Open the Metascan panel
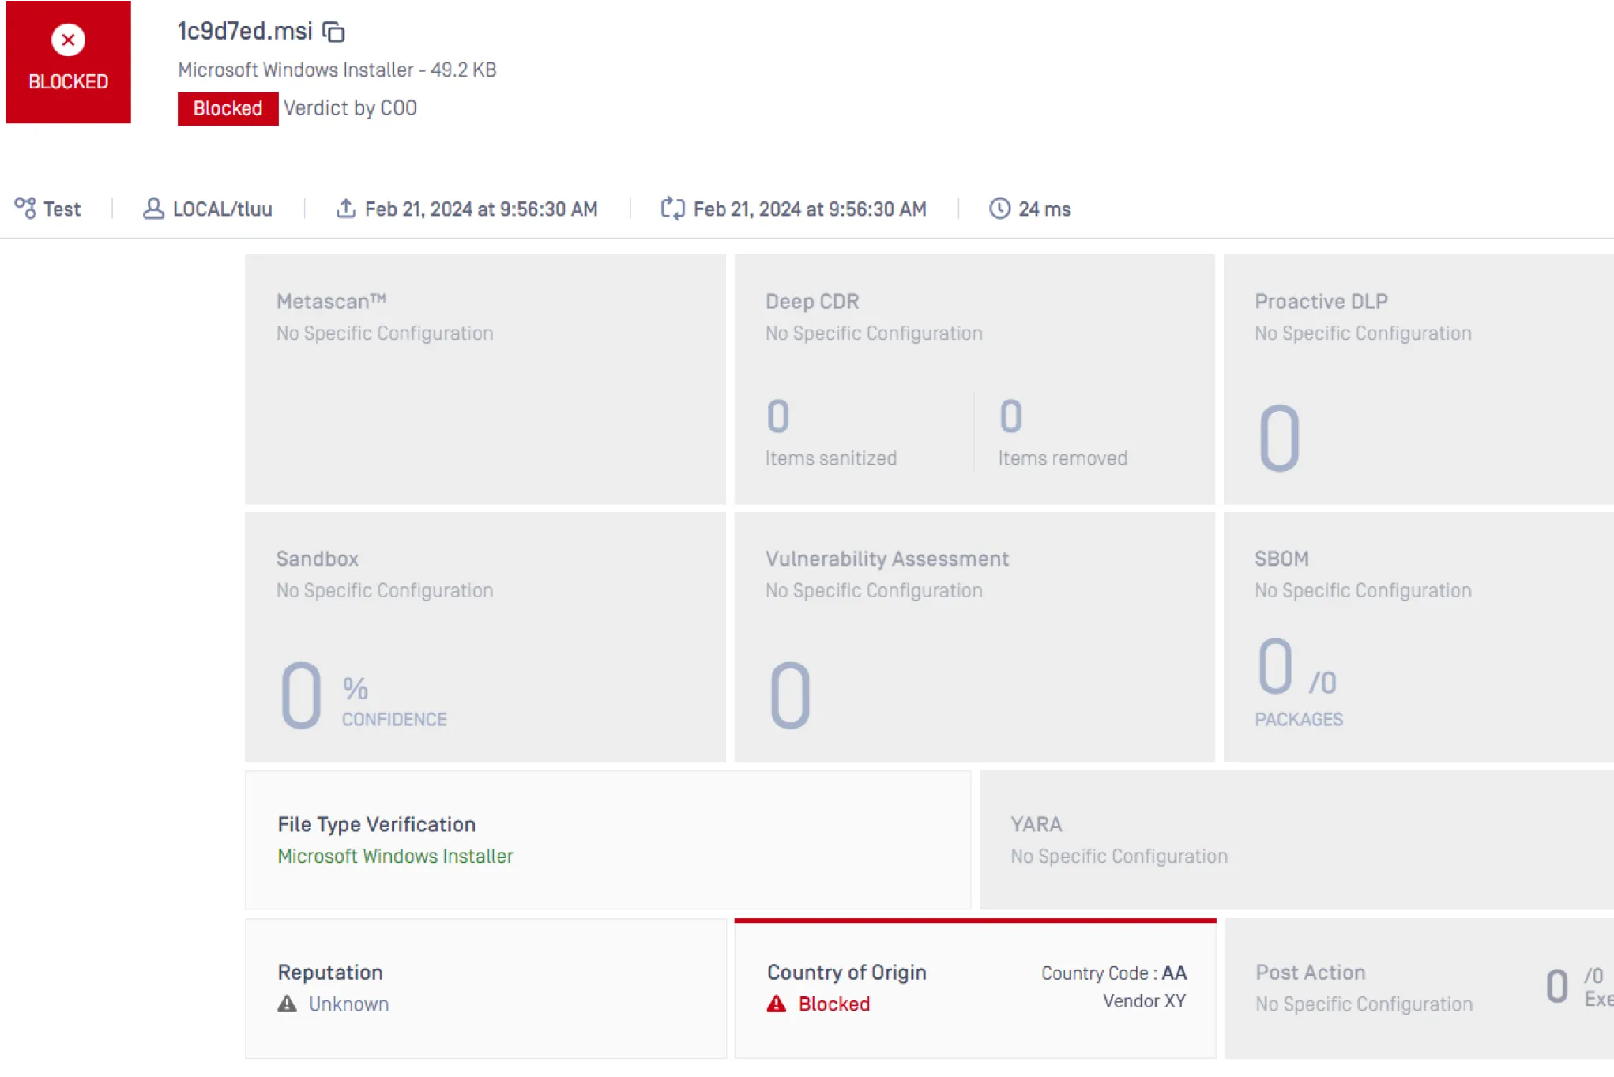 [x=484, y=379]
